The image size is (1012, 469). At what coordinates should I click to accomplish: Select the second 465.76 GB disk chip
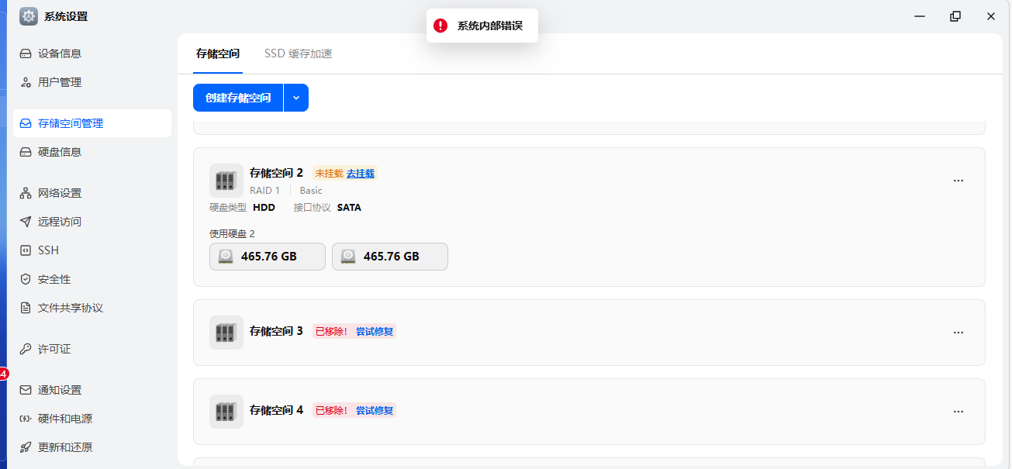pyautogui.click(x=390, y=257)
